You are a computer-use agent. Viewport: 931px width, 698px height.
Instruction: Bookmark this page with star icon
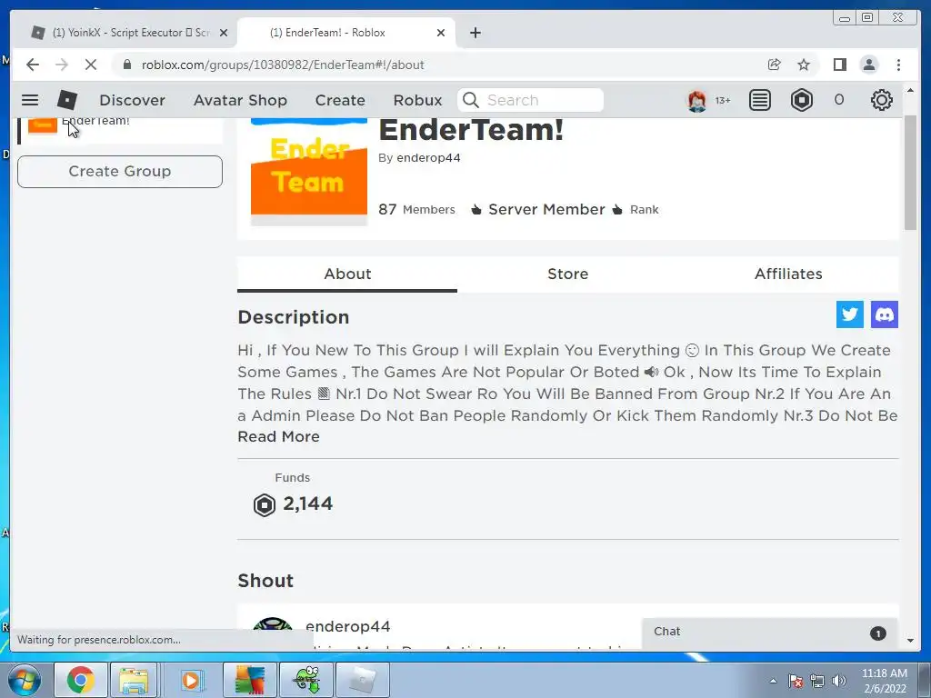point(804,65)
